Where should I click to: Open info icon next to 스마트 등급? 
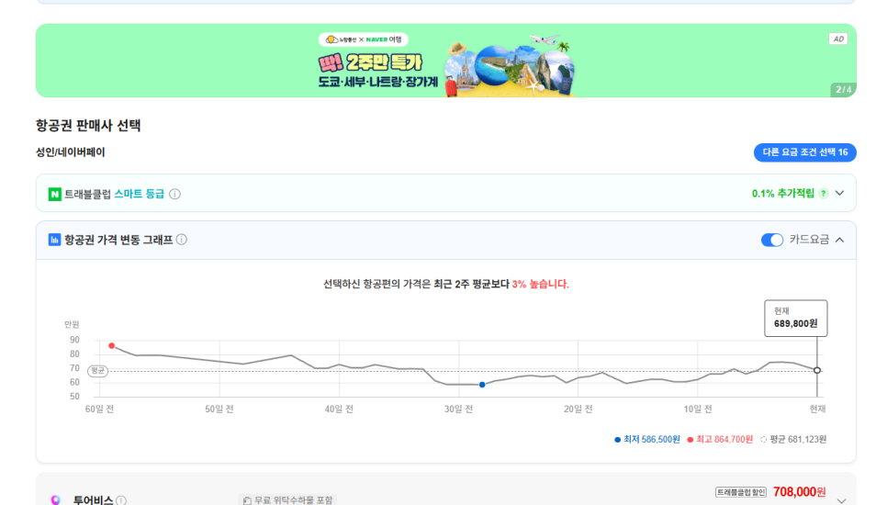(x=174, y=194)
